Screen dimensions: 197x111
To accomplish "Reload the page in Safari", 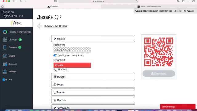I will 137,1.
